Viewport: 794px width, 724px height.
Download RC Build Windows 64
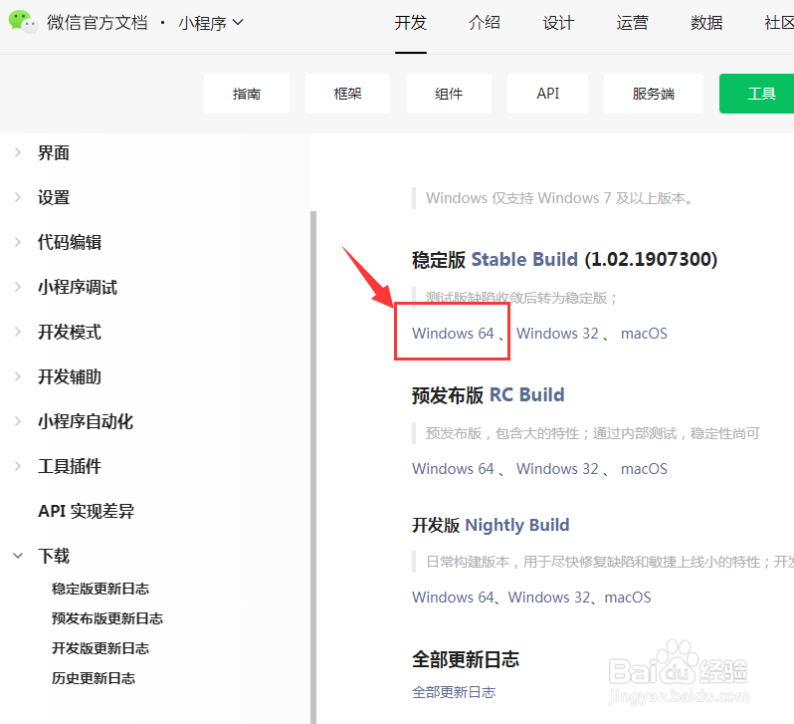(x=453, y=468)
